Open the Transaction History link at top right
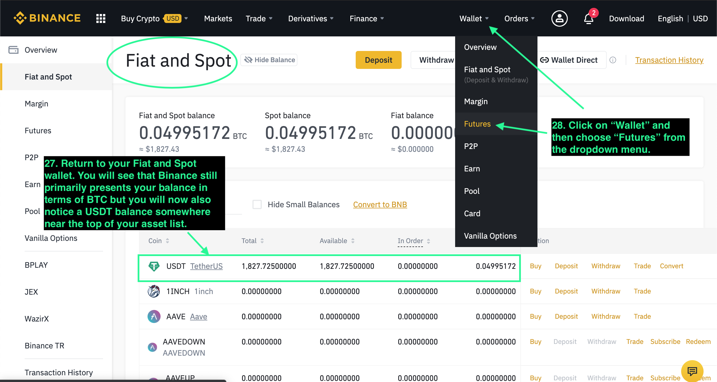Image resolution: width=717 pixels, height=382 pixels. coord(669,60)
